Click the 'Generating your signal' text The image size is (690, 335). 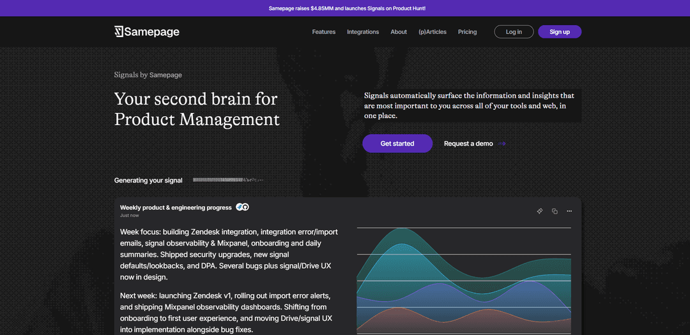[148, 180]
